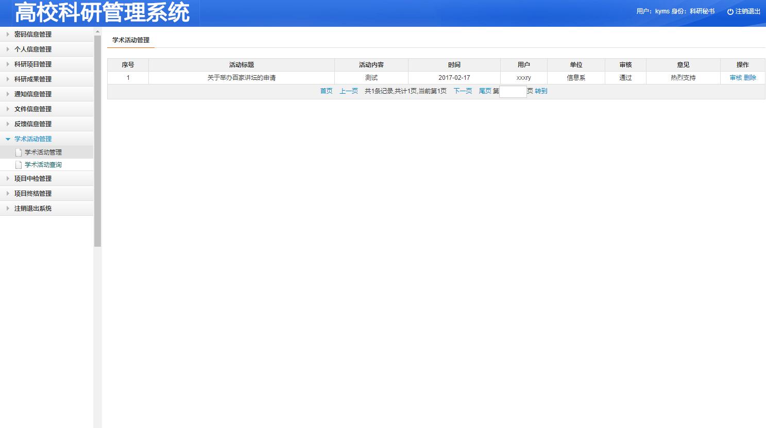Click the page number input box

click(513, 91)
